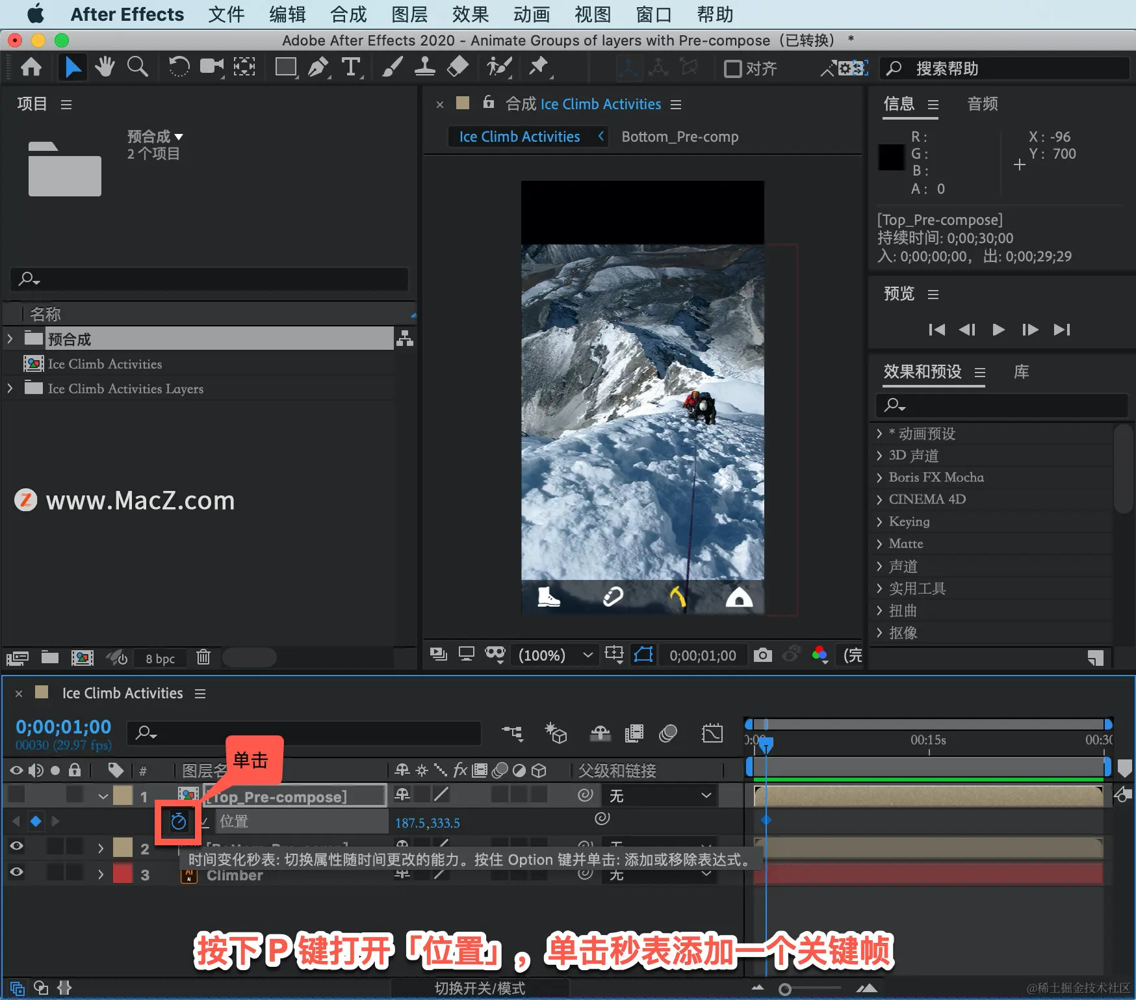This screenshot has width=1136, height=1000.
Task: Open the flowchart icon next to 预合成
Action: pos(405,339)
